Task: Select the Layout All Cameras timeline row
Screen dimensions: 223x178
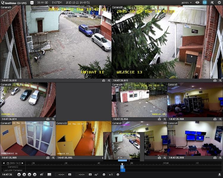Action: (x=13, y=170)
